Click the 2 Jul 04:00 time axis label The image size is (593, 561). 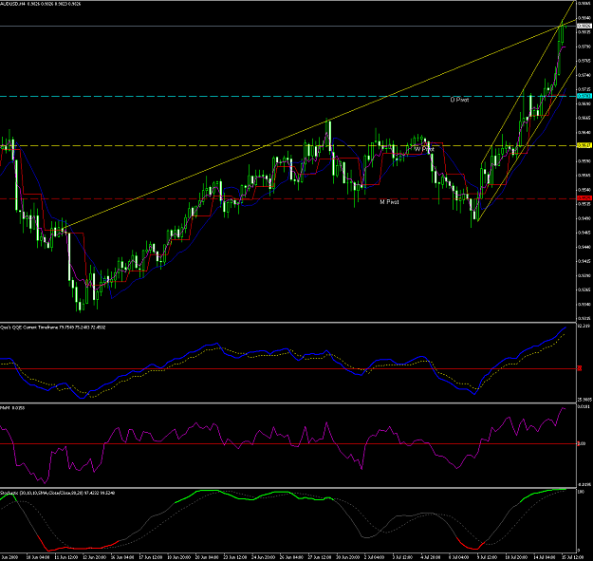pyautogui.click(x=376, y=557)
